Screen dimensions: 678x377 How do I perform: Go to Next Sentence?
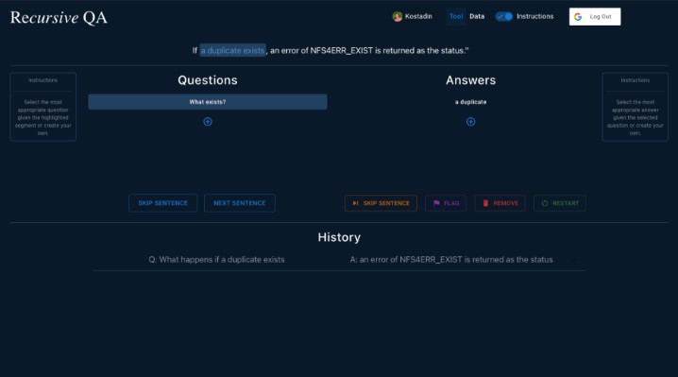click(x=240, y=203)
